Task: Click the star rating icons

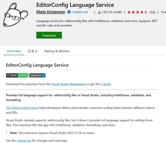Action: [137, 12]
